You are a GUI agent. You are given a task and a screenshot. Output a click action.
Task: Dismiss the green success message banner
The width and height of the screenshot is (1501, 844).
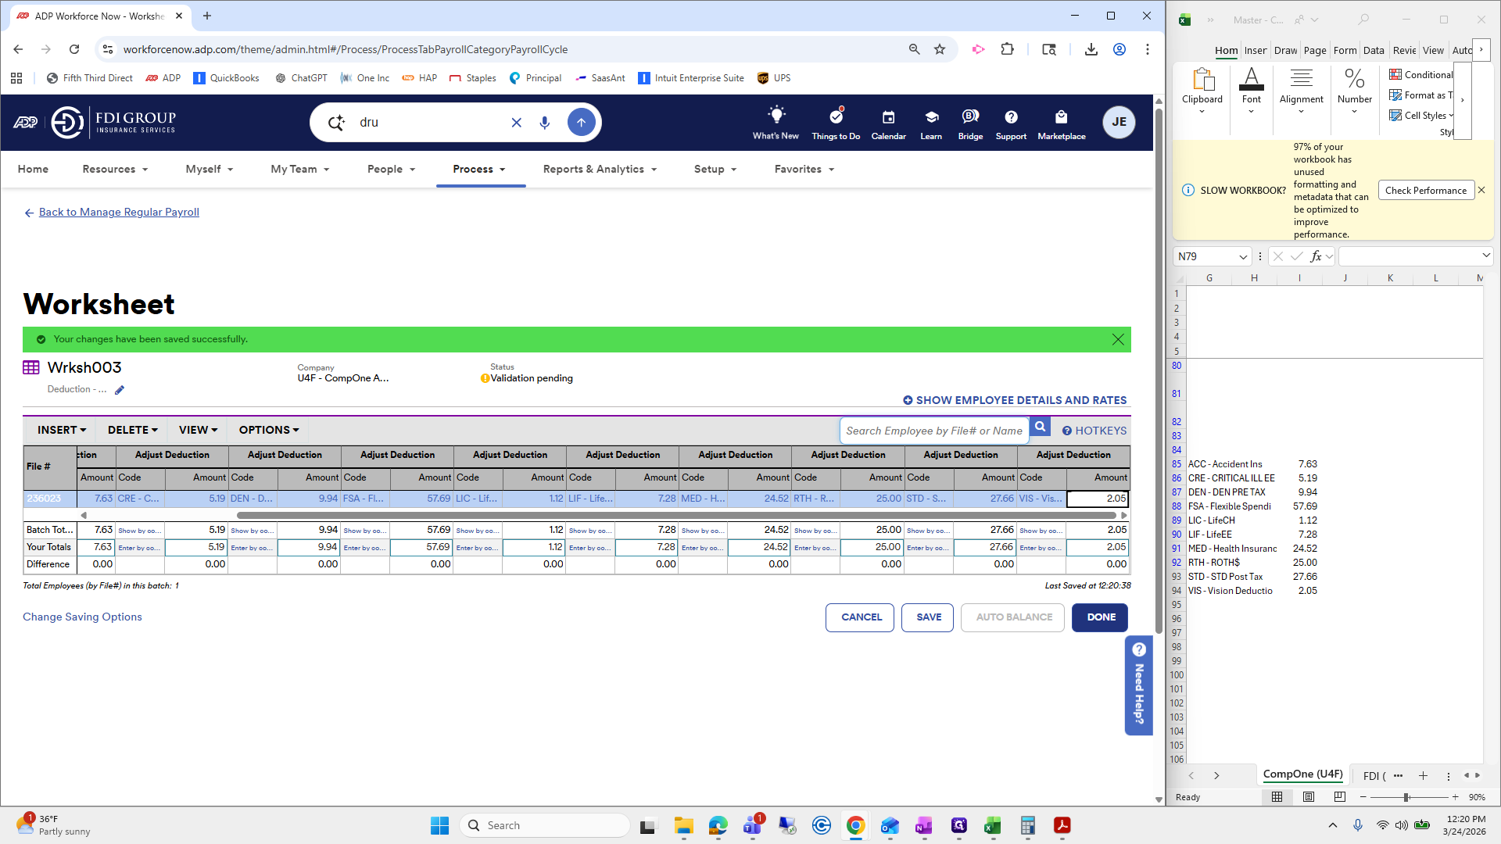click(x=1118, y=339)
